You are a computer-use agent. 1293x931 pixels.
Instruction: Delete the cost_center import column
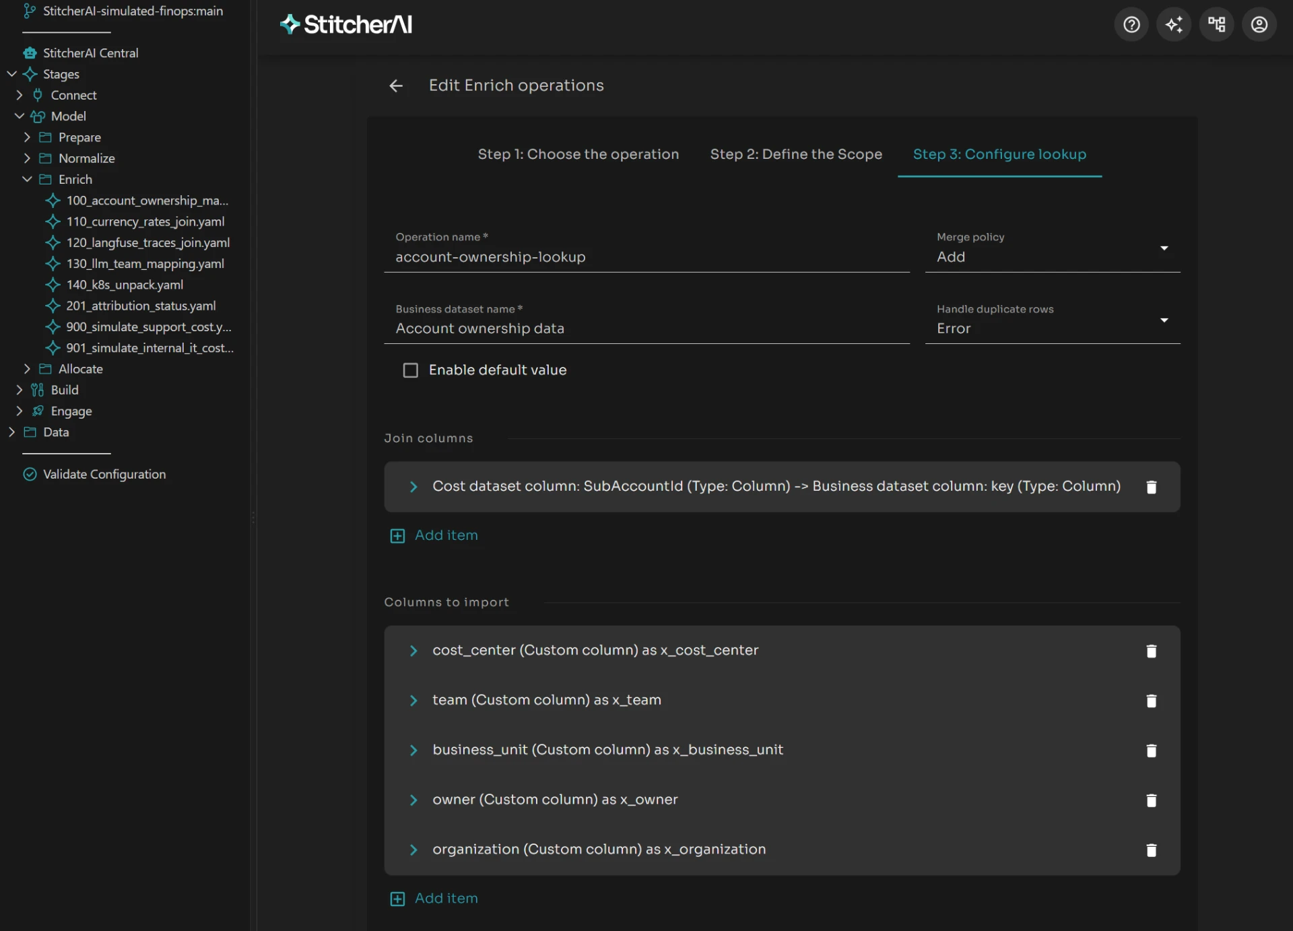[x=1152, y=651]
